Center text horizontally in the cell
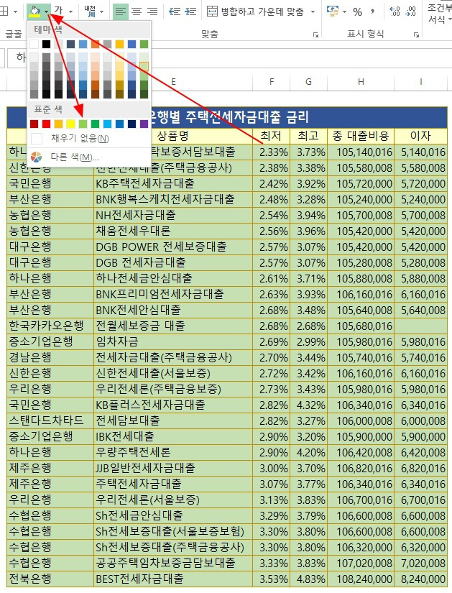 click(137, 12)
